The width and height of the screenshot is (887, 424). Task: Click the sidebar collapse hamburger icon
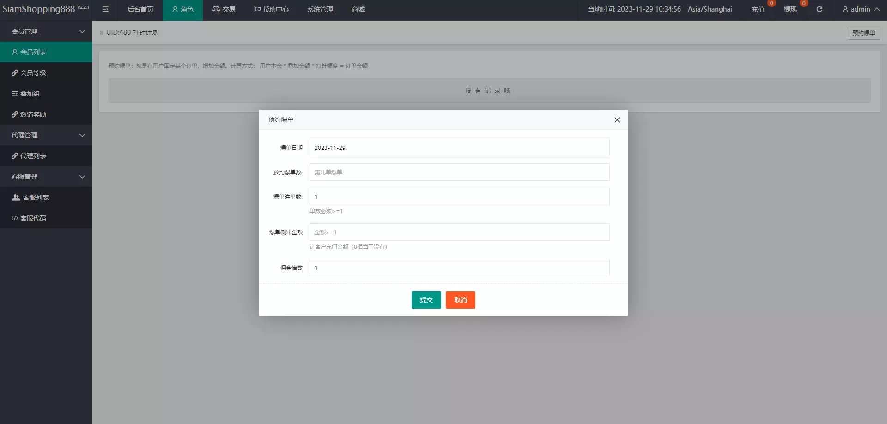[105, 9]
